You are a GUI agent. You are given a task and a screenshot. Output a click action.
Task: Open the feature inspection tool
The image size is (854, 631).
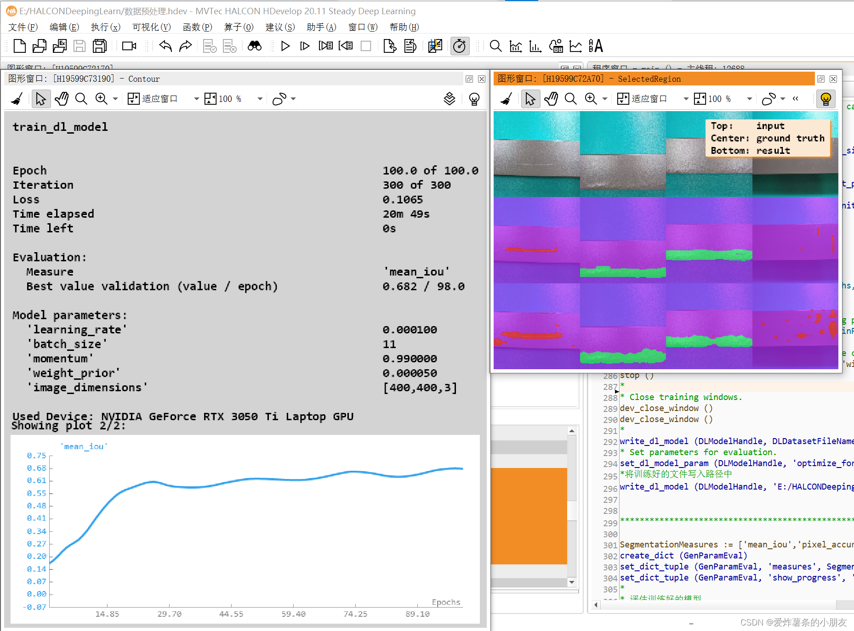[556, 46]
